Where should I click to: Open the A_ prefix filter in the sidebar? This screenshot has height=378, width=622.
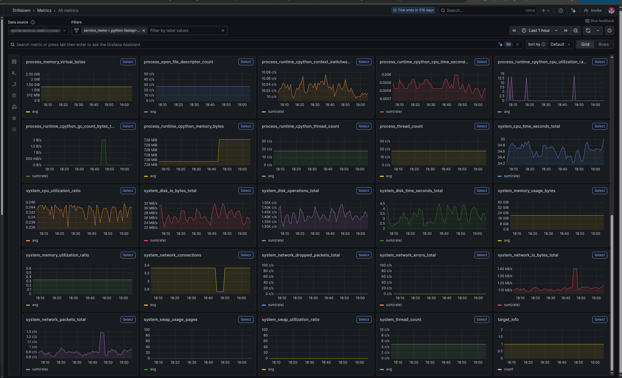tap(14, 73)
